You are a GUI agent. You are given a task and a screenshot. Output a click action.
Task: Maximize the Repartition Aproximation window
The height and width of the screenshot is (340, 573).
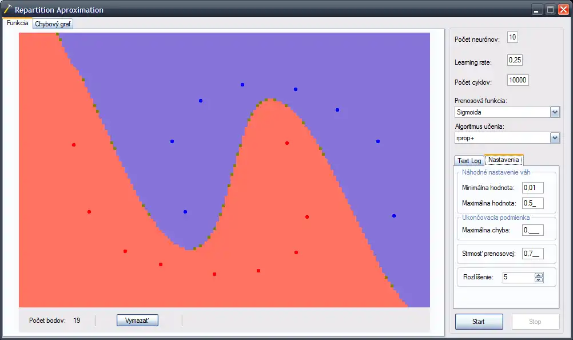(550, 10)
